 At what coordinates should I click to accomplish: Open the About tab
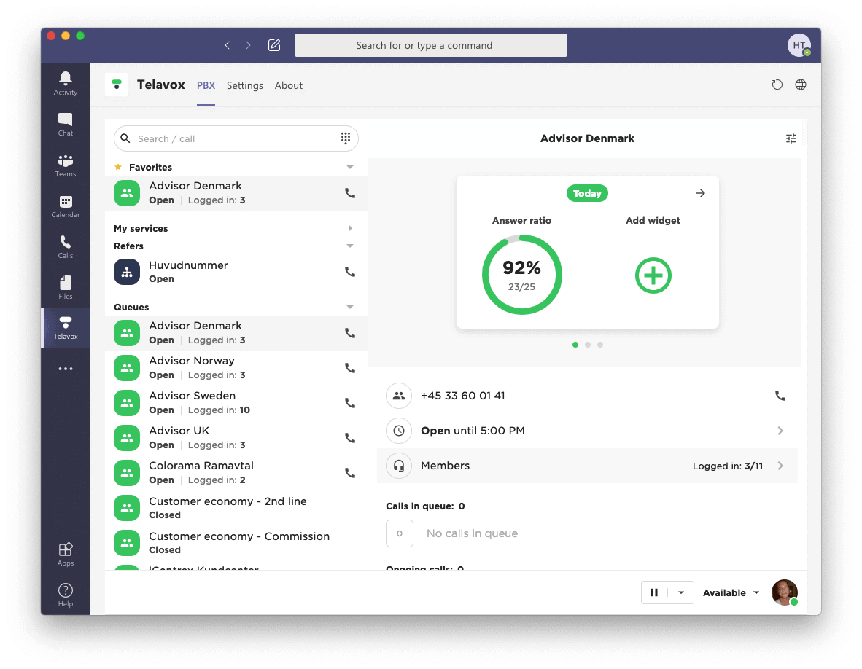click(289, 85)
